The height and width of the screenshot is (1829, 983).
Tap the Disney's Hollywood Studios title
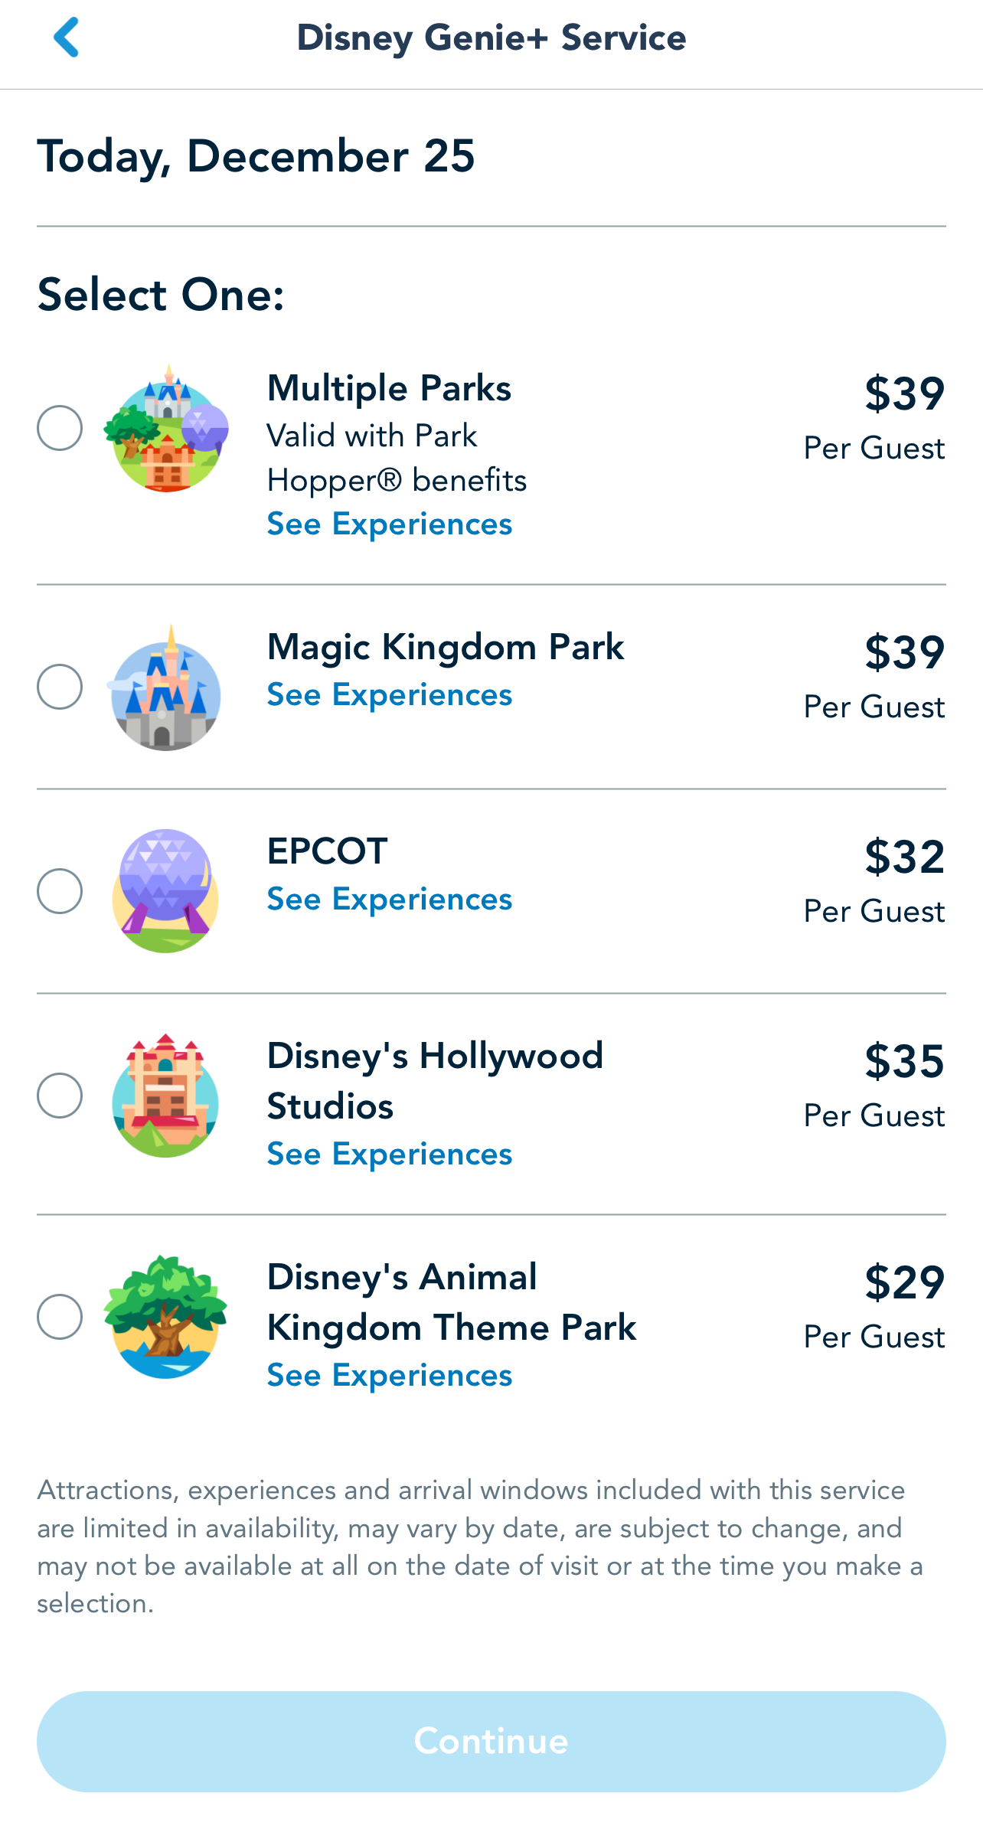click(x=435, y=1080)
